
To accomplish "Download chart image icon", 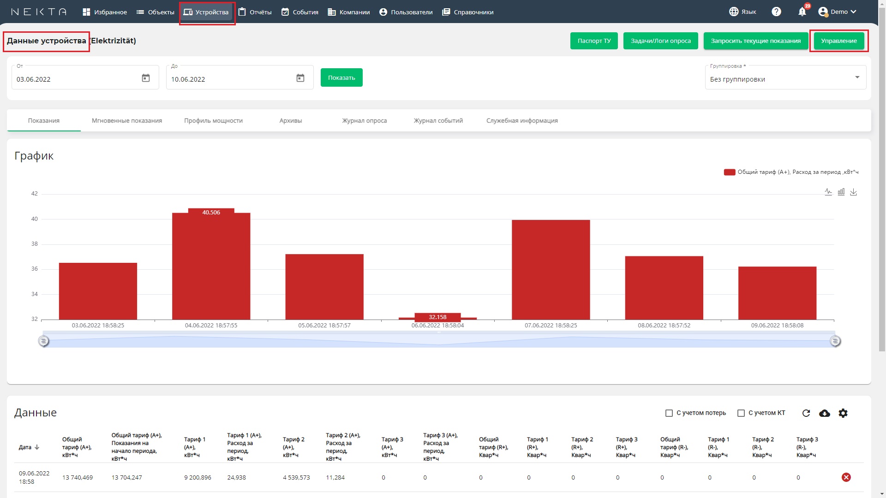I will tap(854, 192).
